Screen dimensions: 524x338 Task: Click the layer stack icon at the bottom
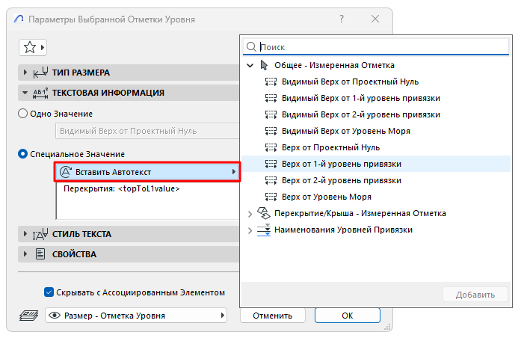point(29,316)
